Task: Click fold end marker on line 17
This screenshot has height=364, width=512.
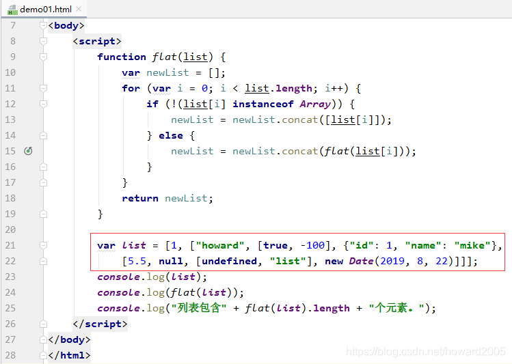Action: click(x=43, y=182)
